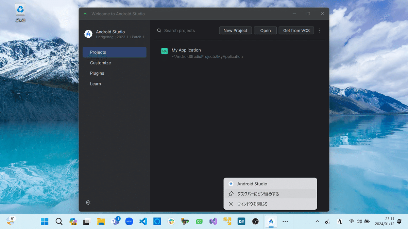The image size is (408, 229).
Task: Open the Windows Start menu
Action: pos(45,222)
